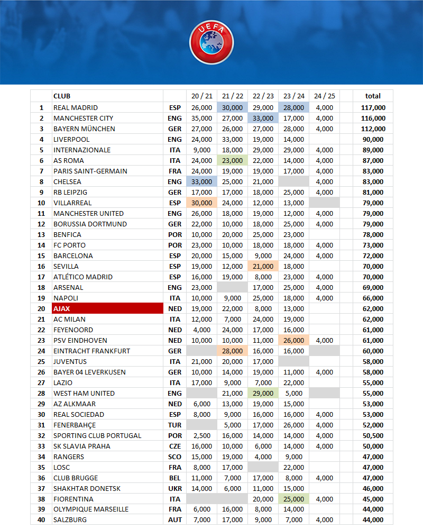This screenshot has height=529, width=423.
Task: Click Sporting Club Portugal's total of 50,500
Action: click(373, 435)
